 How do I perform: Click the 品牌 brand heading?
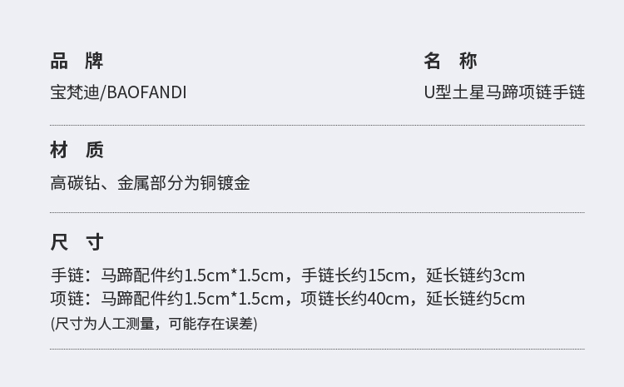[x=76, y=61]
